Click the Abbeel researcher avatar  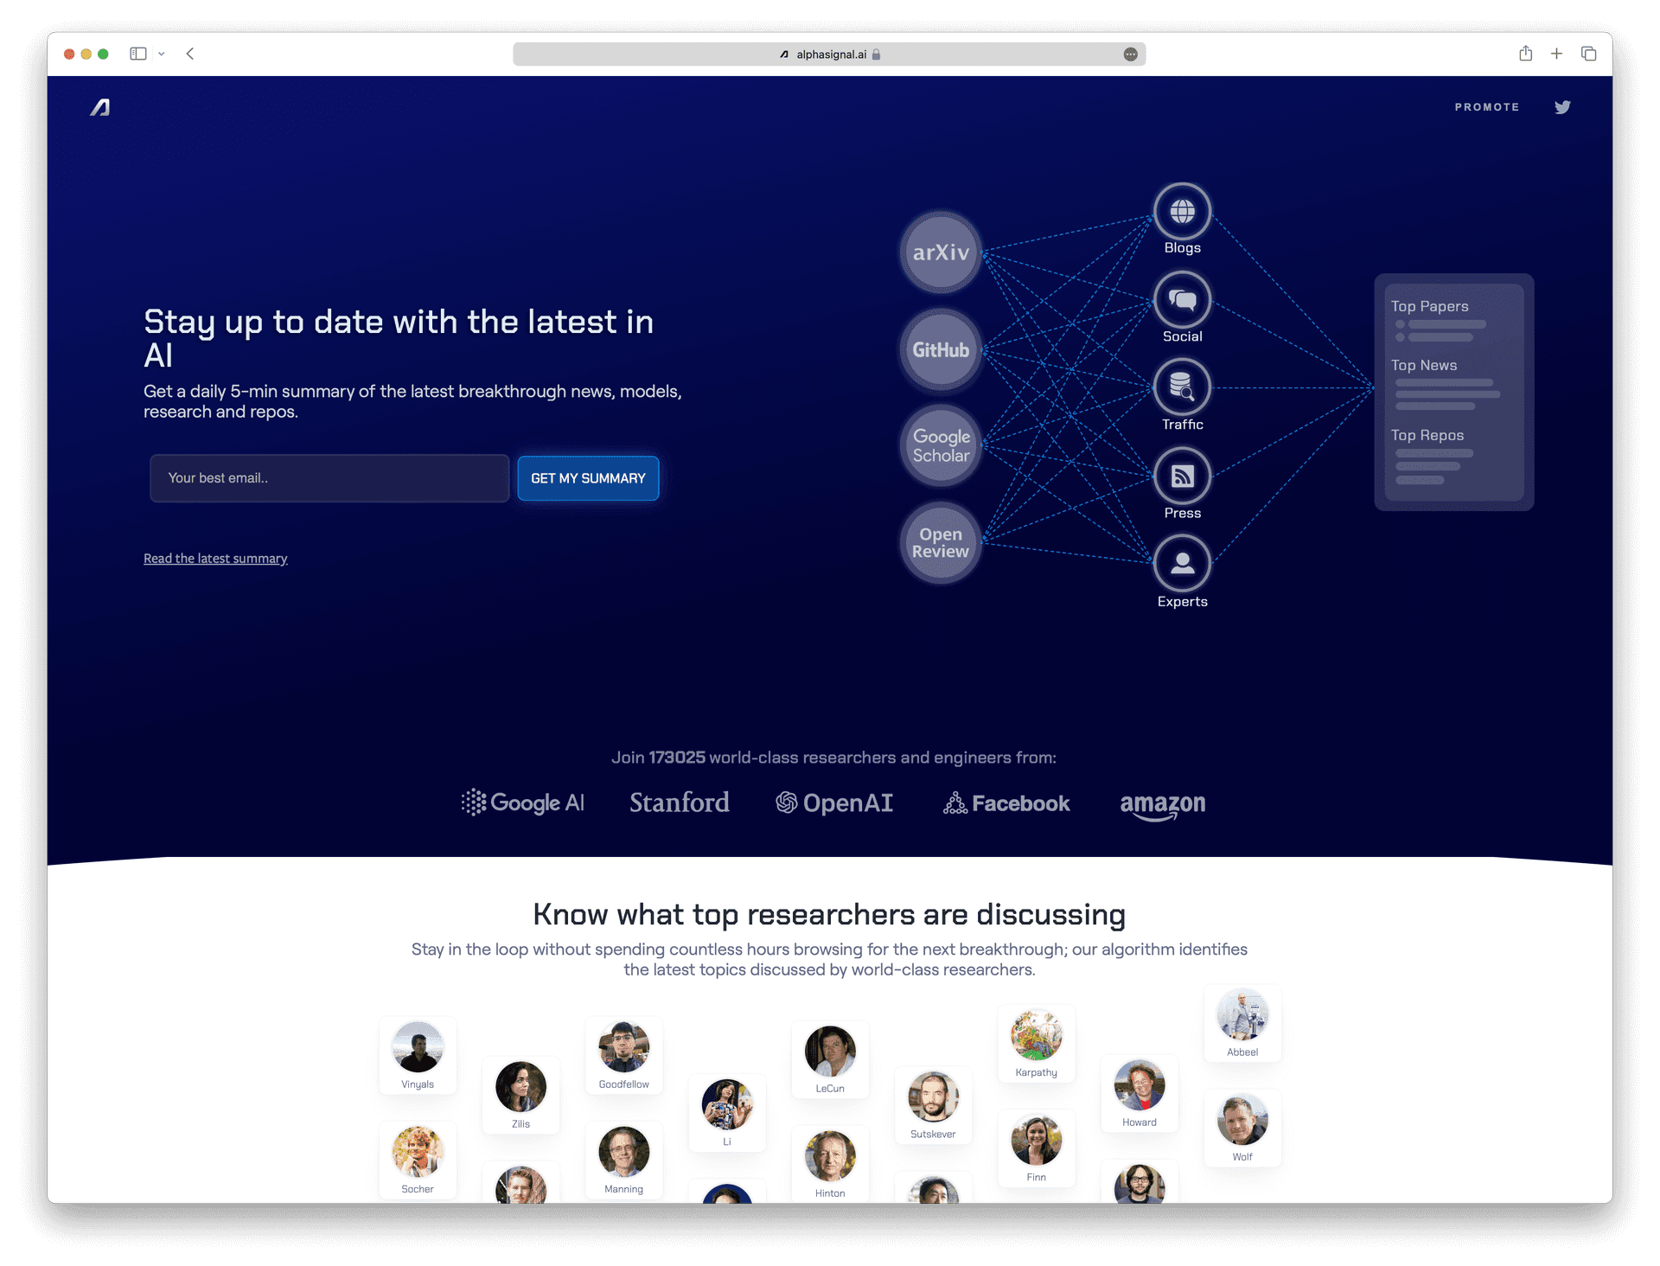click(1242, 1015)
